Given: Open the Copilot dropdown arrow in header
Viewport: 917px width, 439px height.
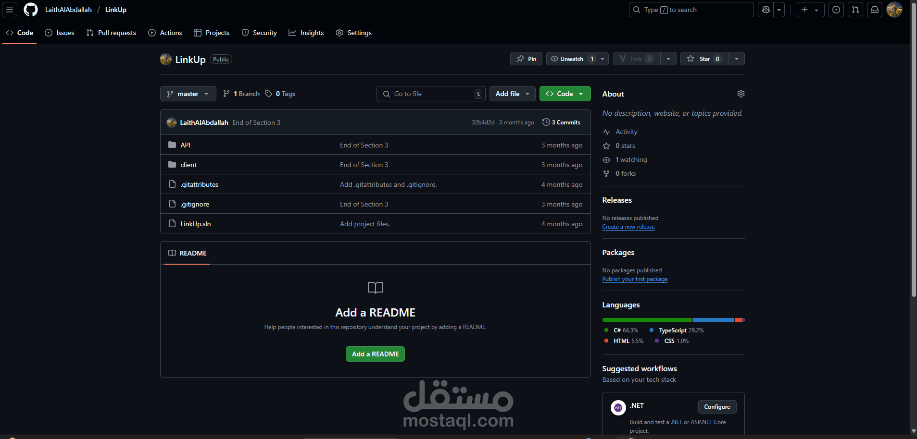Looking at the screenshot, I should click(x=779, y=10).
